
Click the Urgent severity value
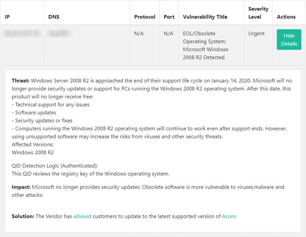pyautogui.click(x=257, y=33)
